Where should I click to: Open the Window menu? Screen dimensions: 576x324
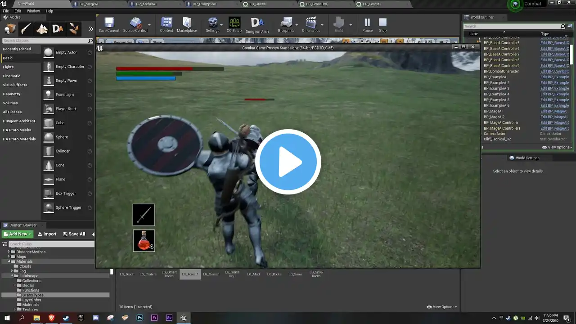[x=33, y=11]
